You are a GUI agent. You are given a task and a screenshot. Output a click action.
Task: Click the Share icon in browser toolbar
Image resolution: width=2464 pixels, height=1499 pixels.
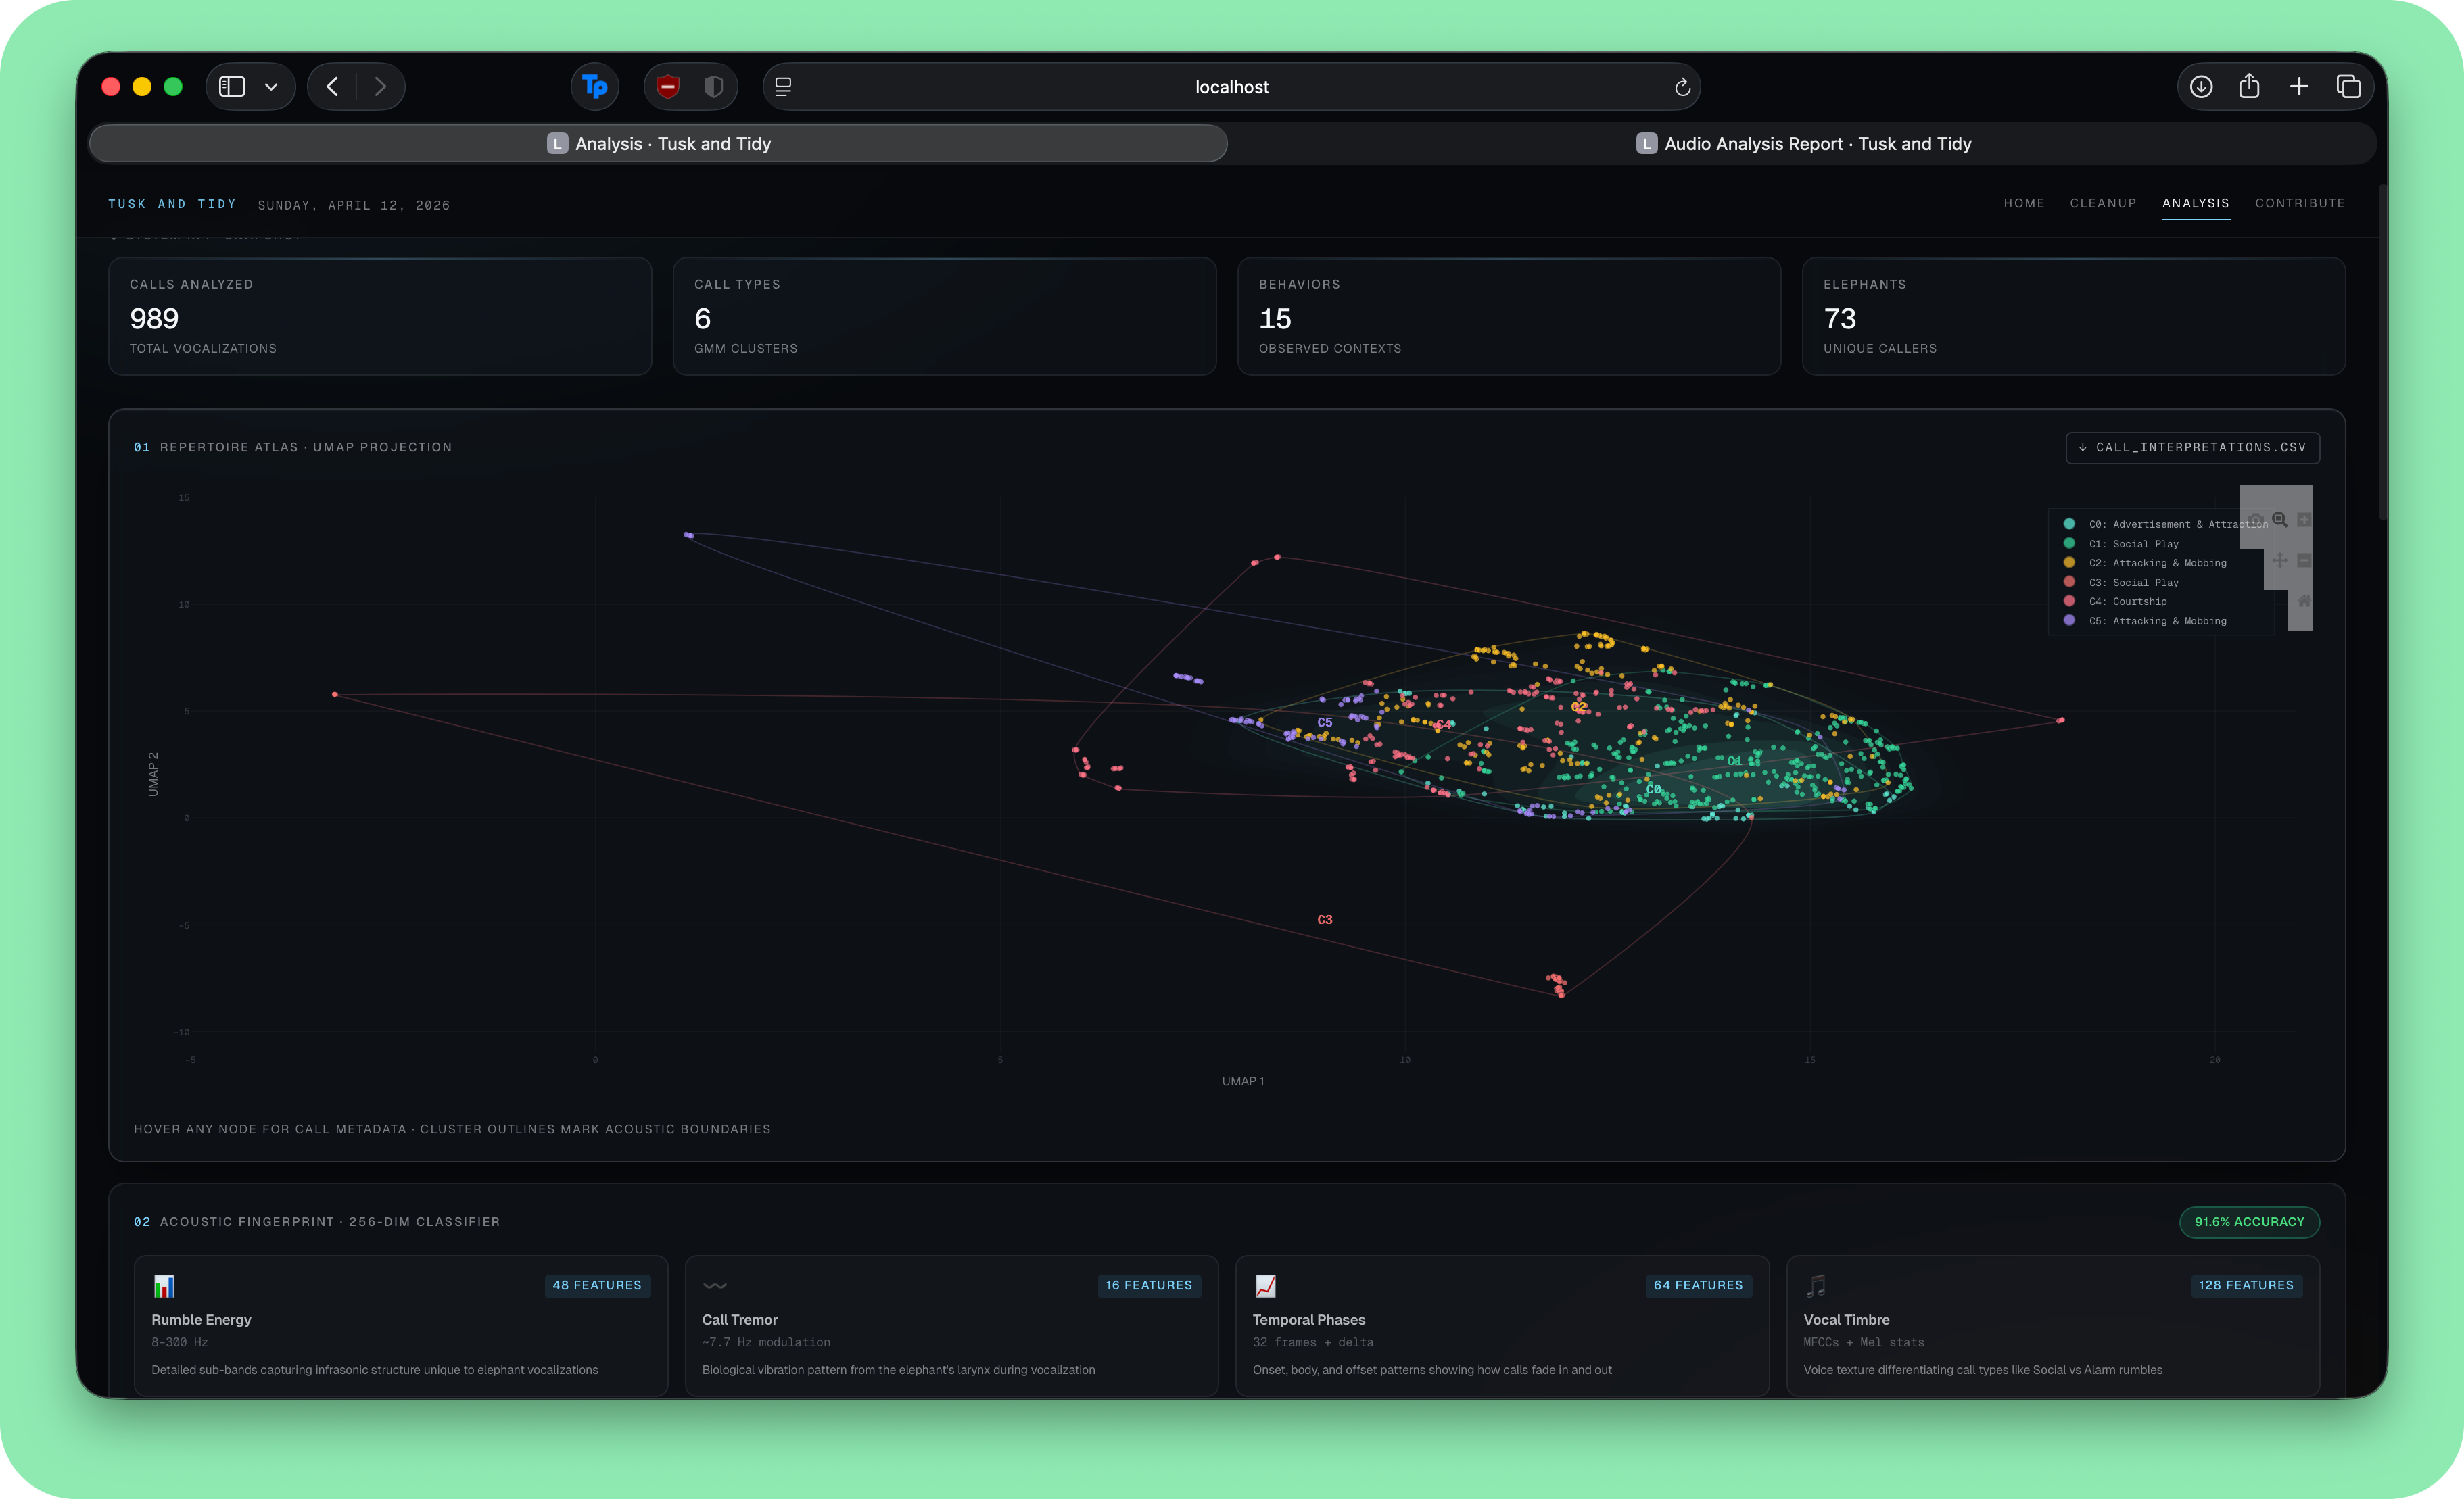pyautogui.click(x=2249, y=87)
